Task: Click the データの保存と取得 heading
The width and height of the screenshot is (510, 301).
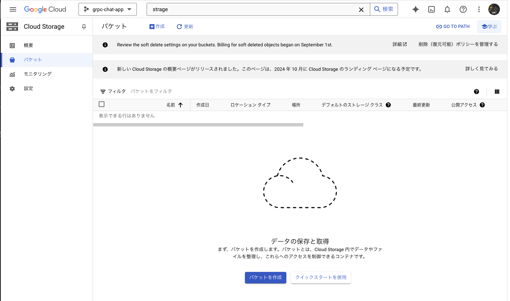Action: 300,241
